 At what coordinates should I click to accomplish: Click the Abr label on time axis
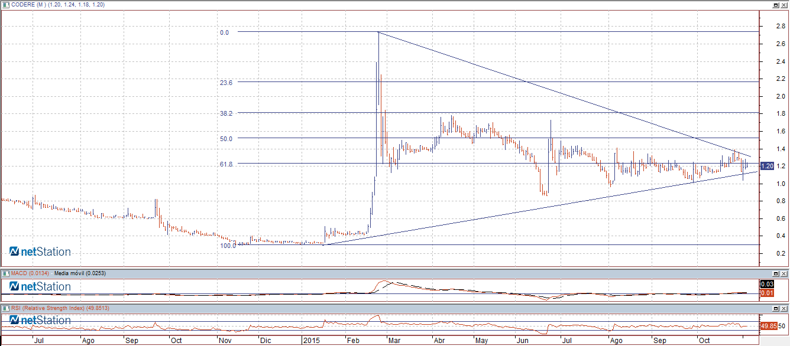(x=439, y=341)
